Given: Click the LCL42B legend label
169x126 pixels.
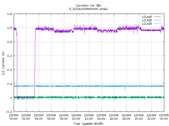Looking at the screenshot, I should click(147, 24).
